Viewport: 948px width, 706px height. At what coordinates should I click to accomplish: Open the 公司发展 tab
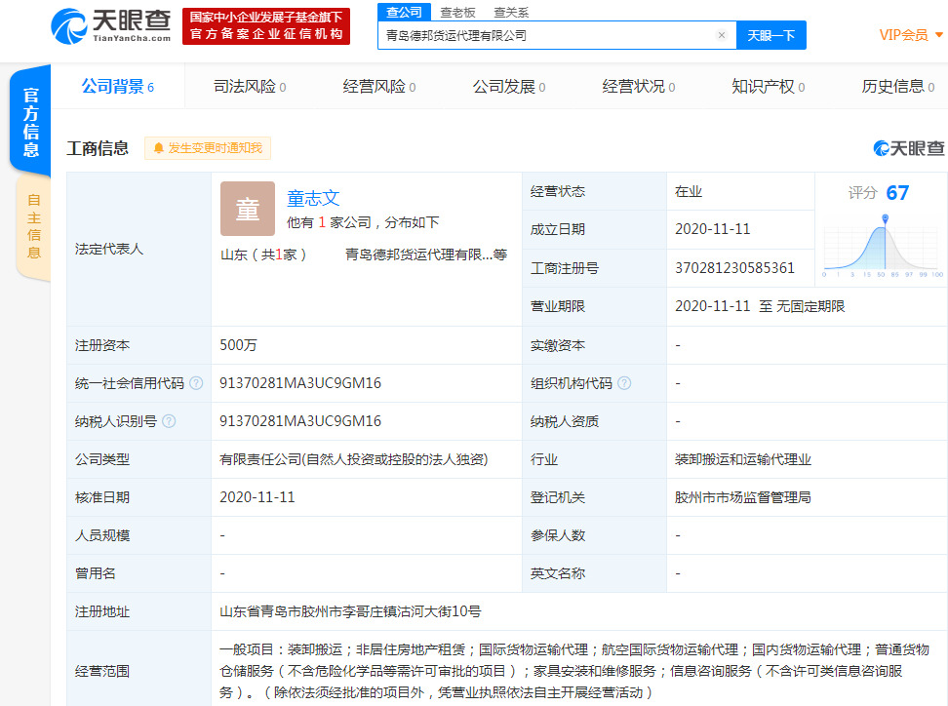509,87
